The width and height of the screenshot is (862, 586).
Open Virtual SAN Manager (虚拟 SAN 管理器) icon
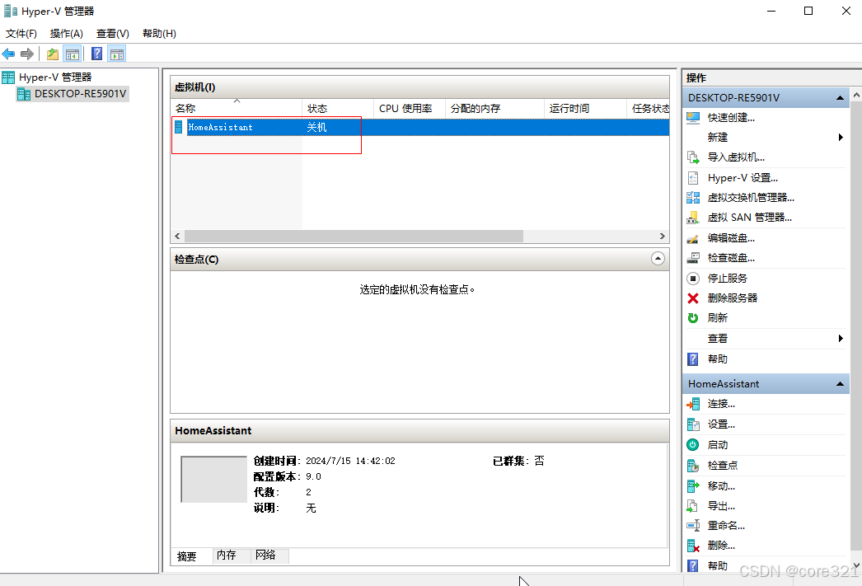pos(693,218)
